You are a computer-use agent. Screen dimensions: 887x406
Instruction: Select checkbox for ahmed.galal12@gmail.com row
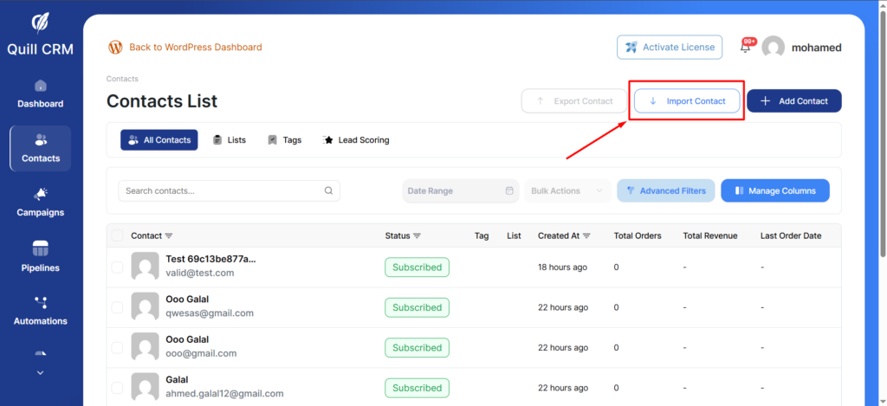pos(117,388)
